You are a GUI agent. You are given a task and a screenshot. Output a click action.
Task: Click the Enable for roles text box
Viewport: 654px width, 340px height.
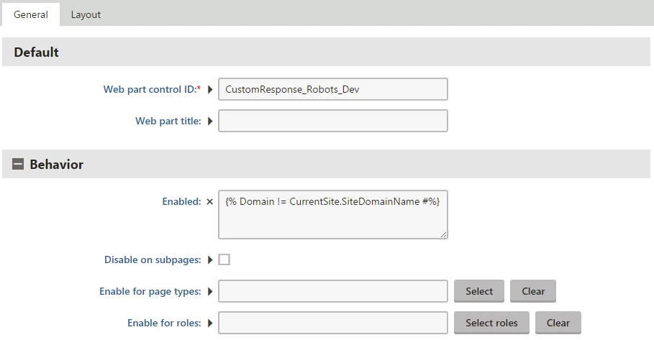click(x=333, y=323)
